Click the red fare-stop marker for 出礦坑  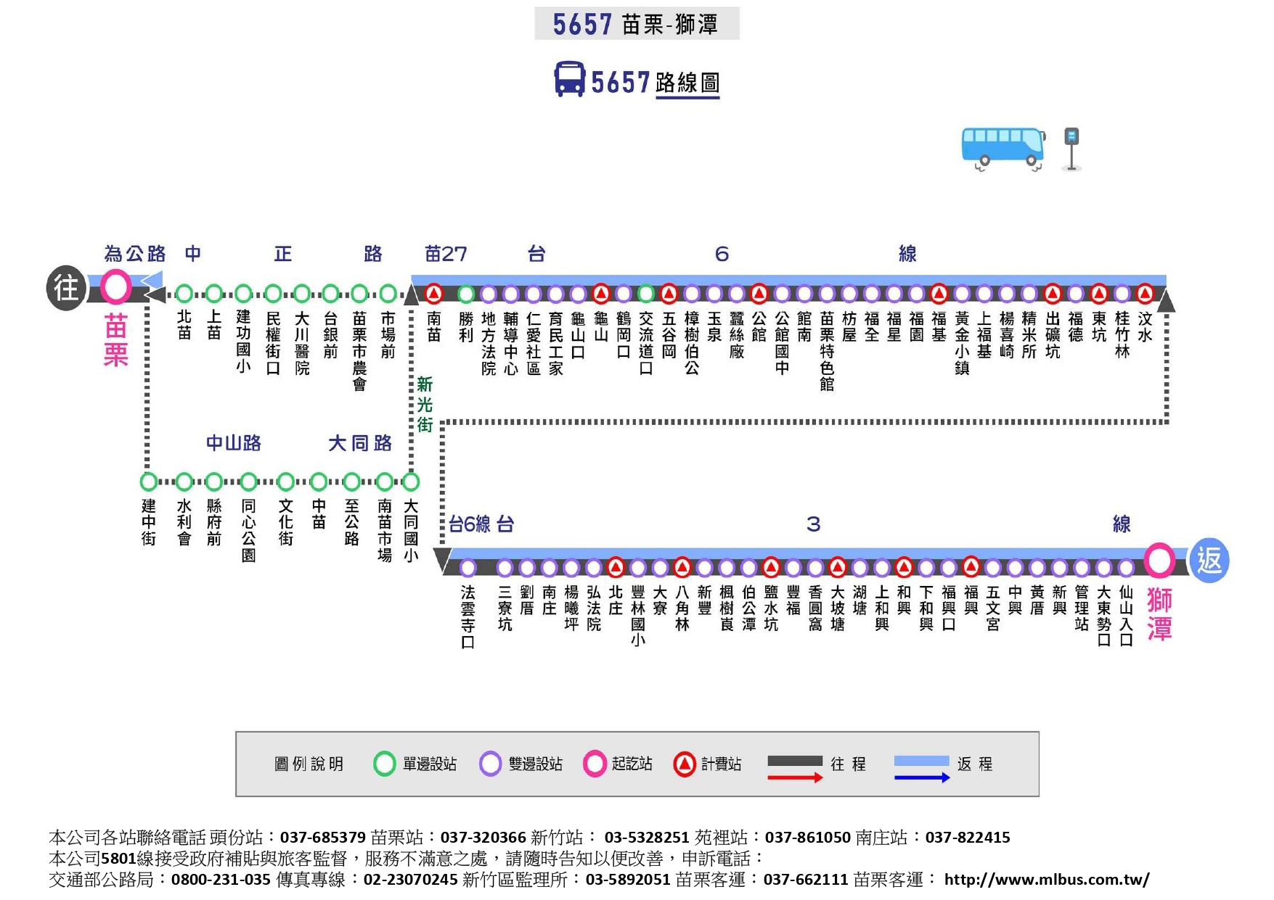(x=1053, y=294)
